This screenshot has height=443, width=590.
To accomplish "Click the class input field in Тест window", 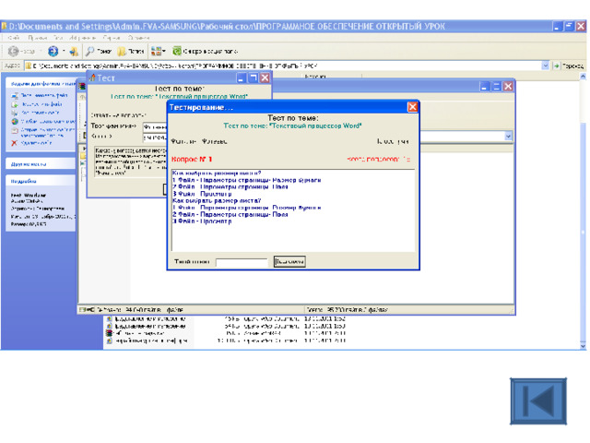I will pos(155,138).
